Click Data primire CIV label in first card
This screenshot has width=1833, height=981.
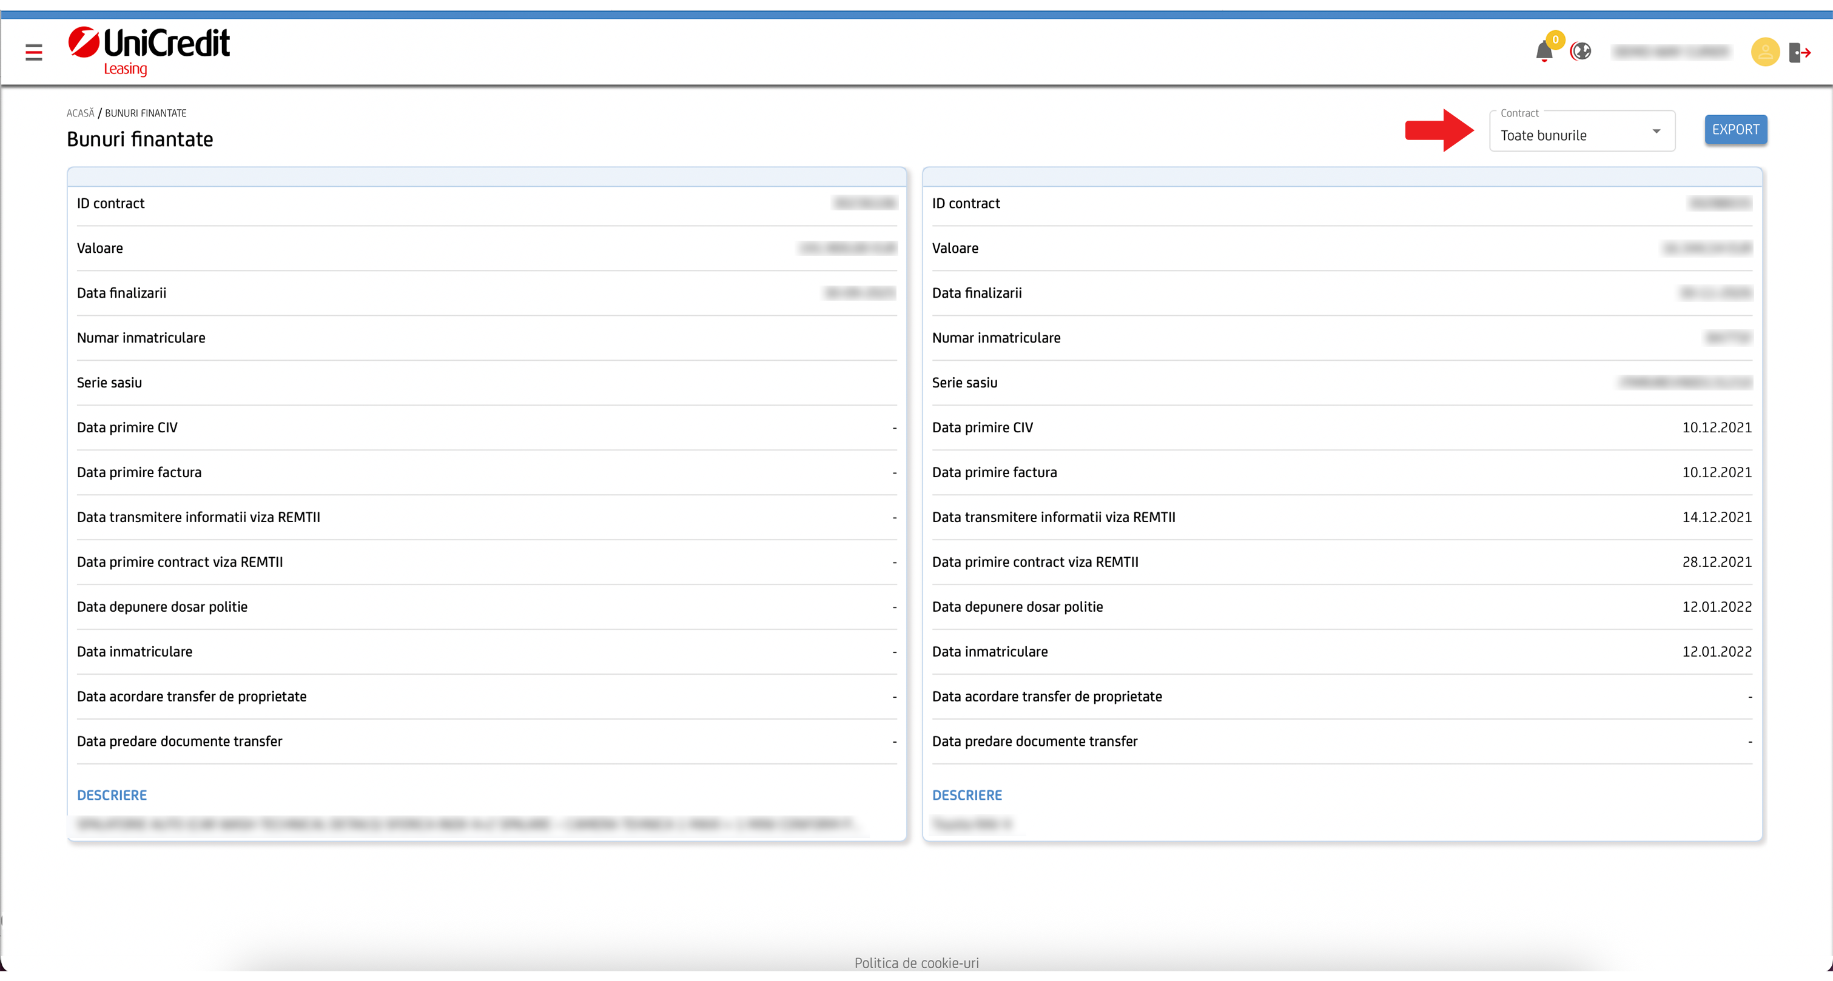127,427
